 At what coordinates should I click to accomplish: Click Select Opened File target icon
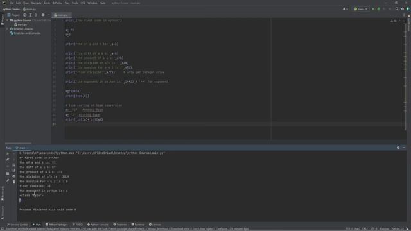coord(24,15)
